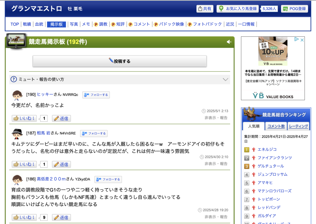Click the TV icon beside 競走馬掲示板

(16, 41)
